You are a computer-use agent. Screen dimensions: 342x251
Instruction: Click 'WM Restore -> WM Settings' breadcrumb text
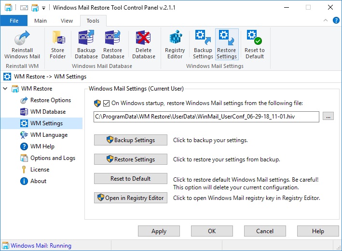pyautogui.click(x=50, y=77)
